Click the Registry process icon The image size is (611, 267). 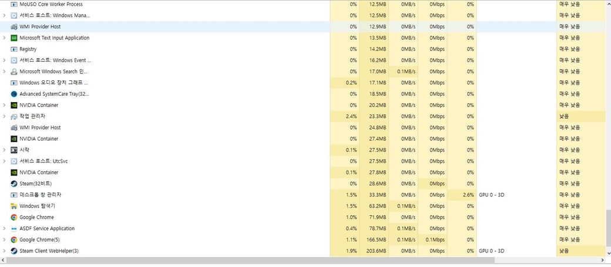pos(14,49)
